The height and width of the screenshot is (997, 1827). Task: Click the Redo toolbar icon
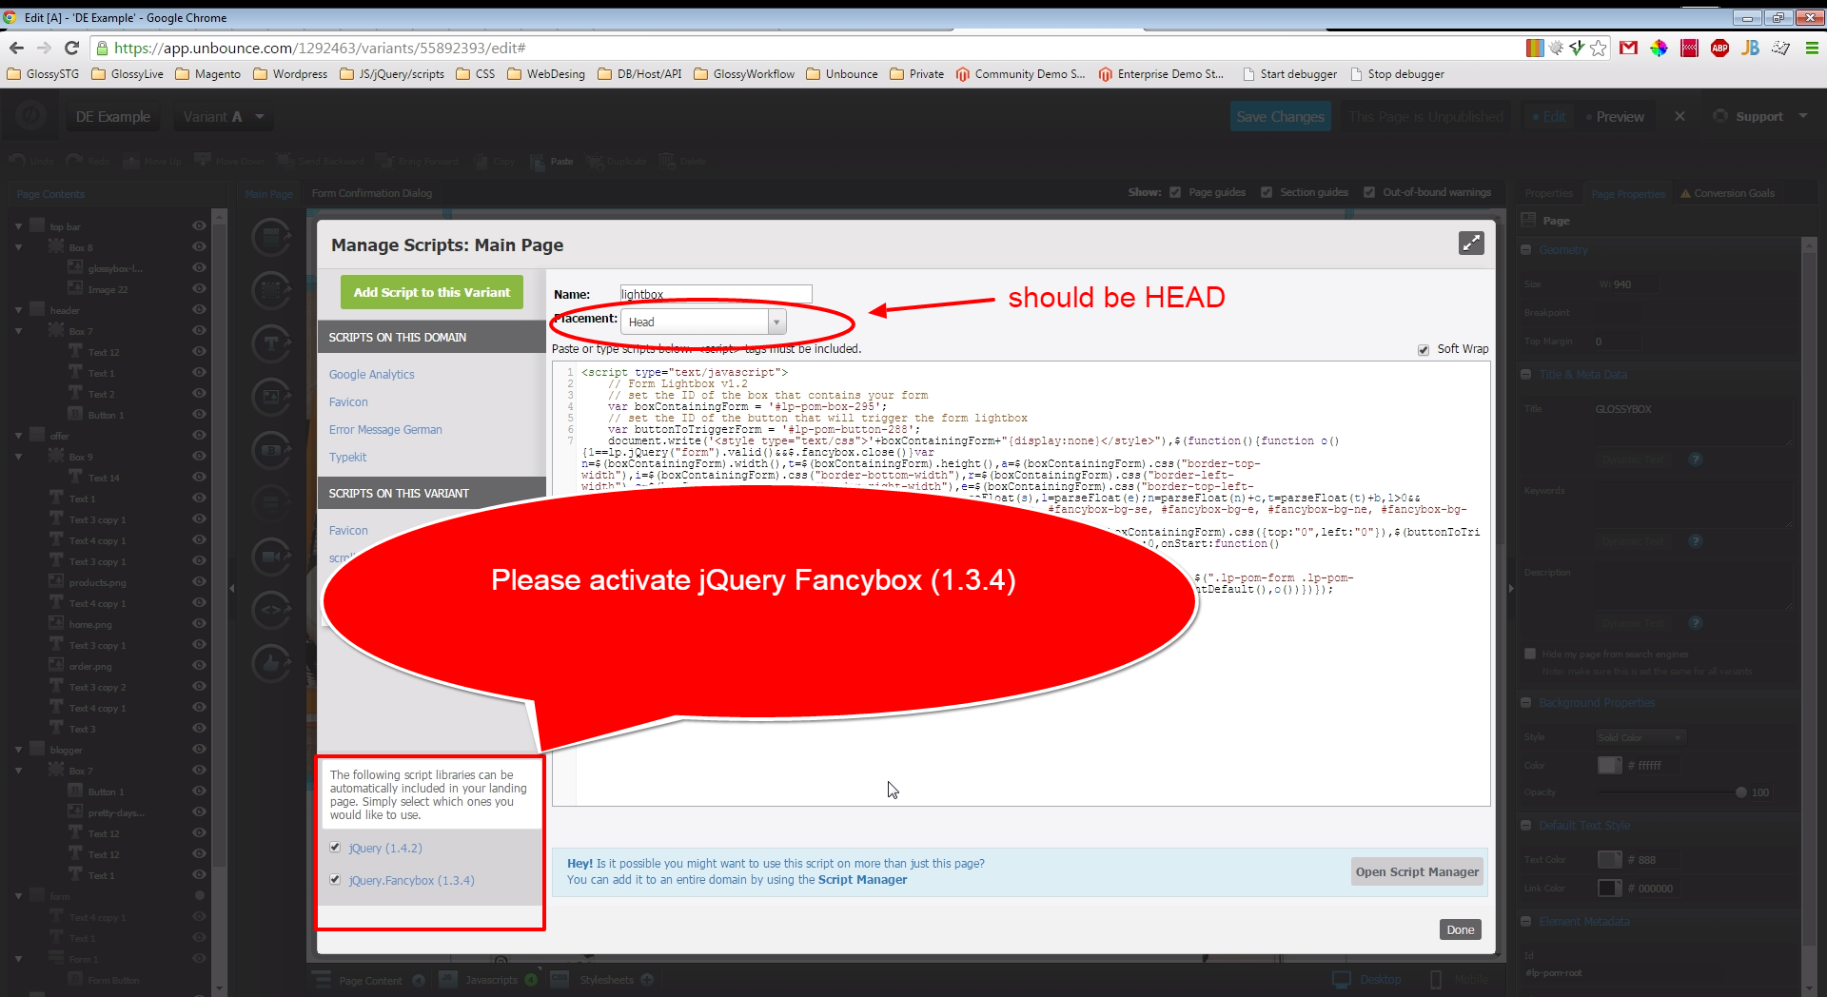tap(73, 161)
